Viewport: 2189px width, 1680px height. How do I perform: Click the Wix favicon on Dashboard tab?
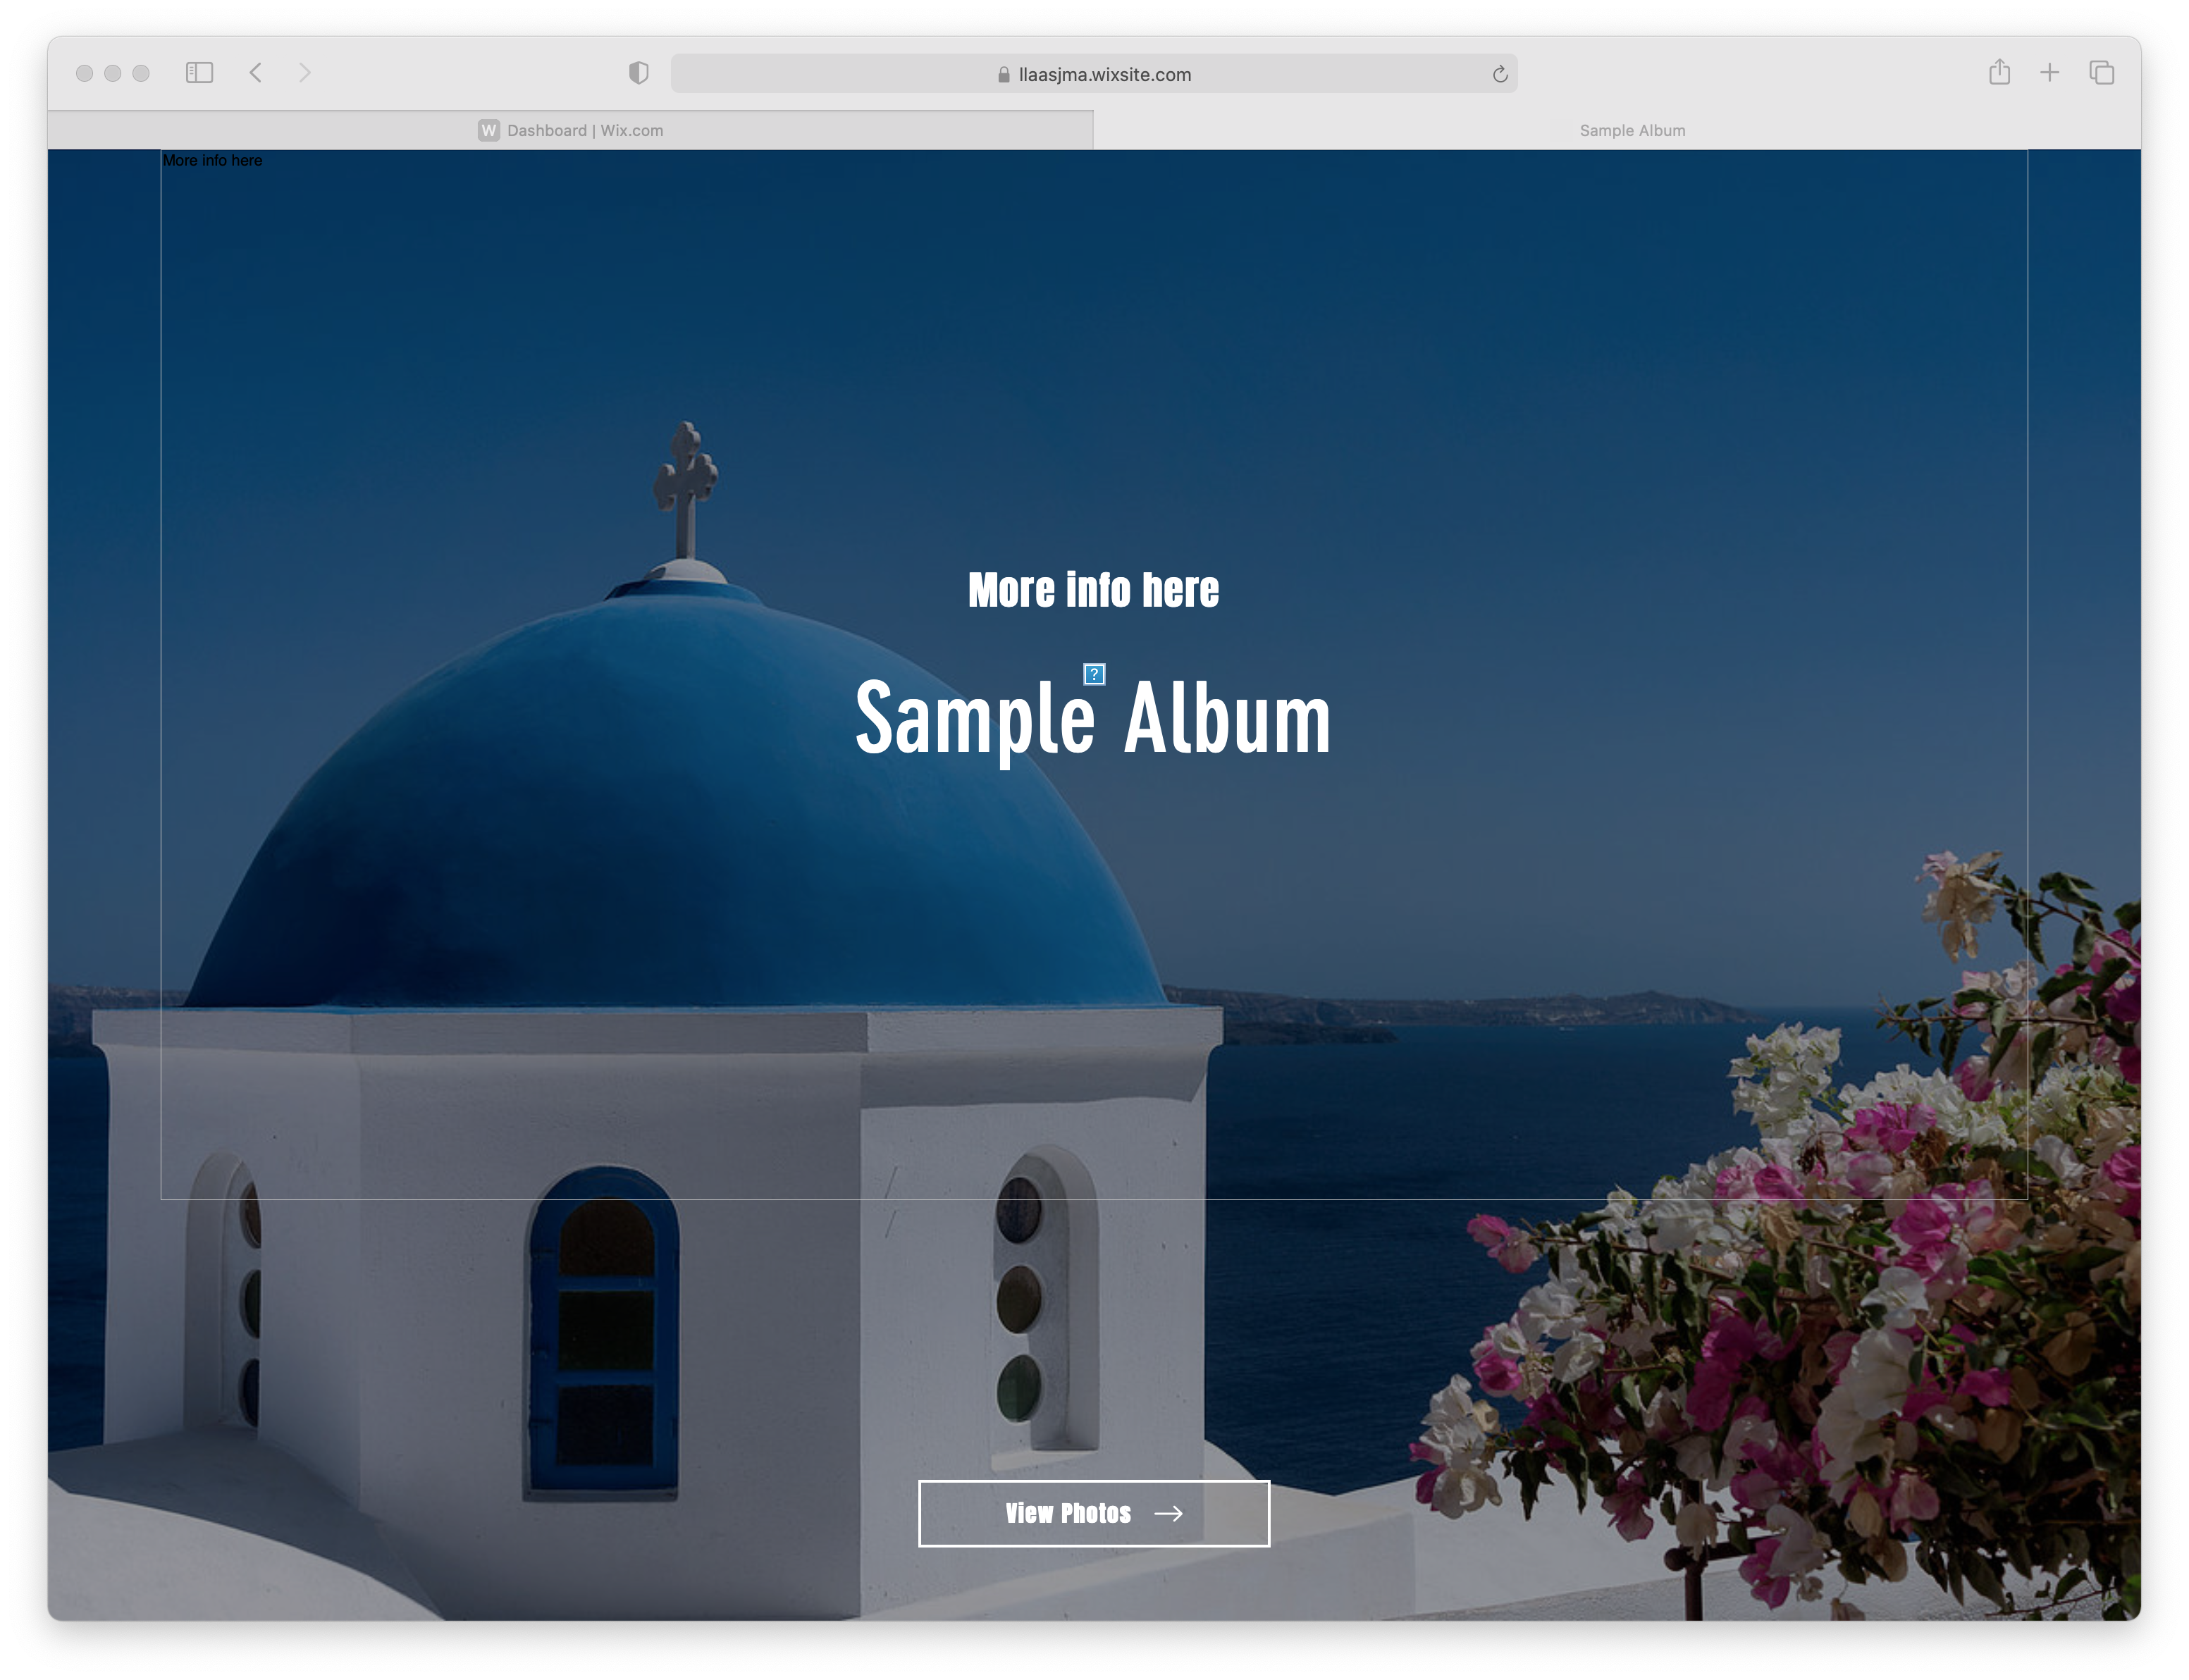pos(488,130)
